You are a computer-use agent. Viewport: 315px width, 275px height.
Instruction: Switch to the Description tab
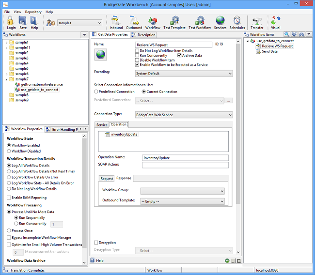(146, 35)
